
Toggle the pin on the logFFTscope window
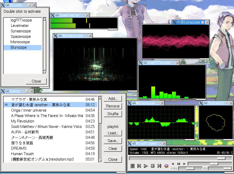point(145,63)
